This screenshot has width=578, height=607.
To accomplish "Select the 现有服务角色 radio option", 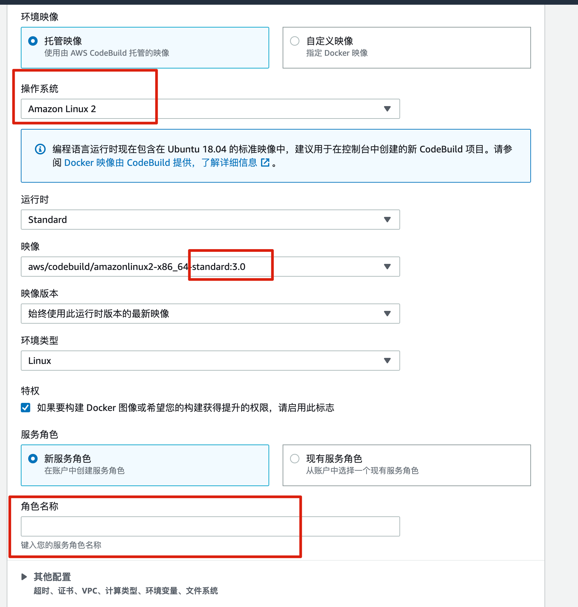I will pos(295,459).
